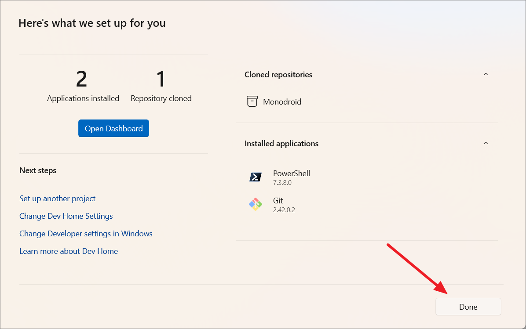Viewport: 526px width, 329px height.
Task: Collapse the Cloned repositories section
Action: coord(486,74)
